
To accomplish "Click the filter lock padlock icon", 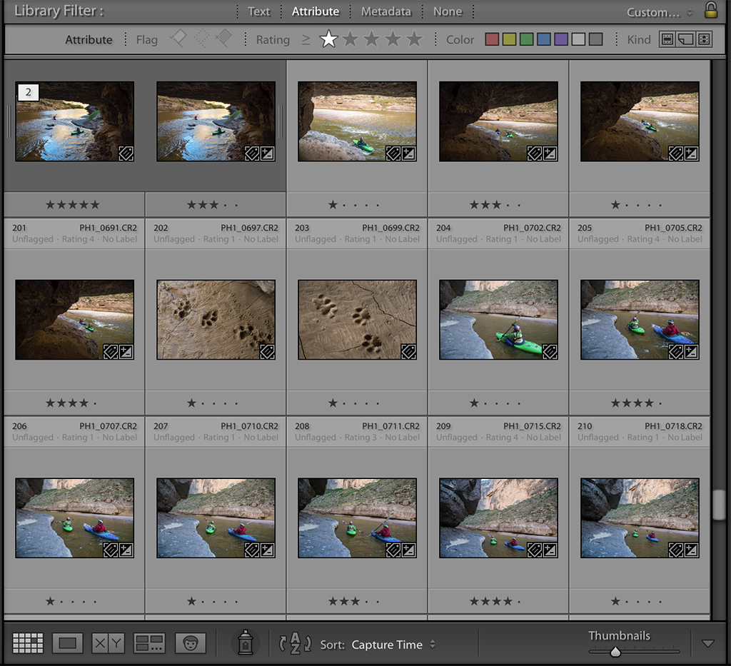I will [711, 10].
